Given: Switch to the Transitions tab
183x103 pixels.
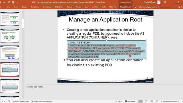Looking at the screenshot, I should (35, 7).
